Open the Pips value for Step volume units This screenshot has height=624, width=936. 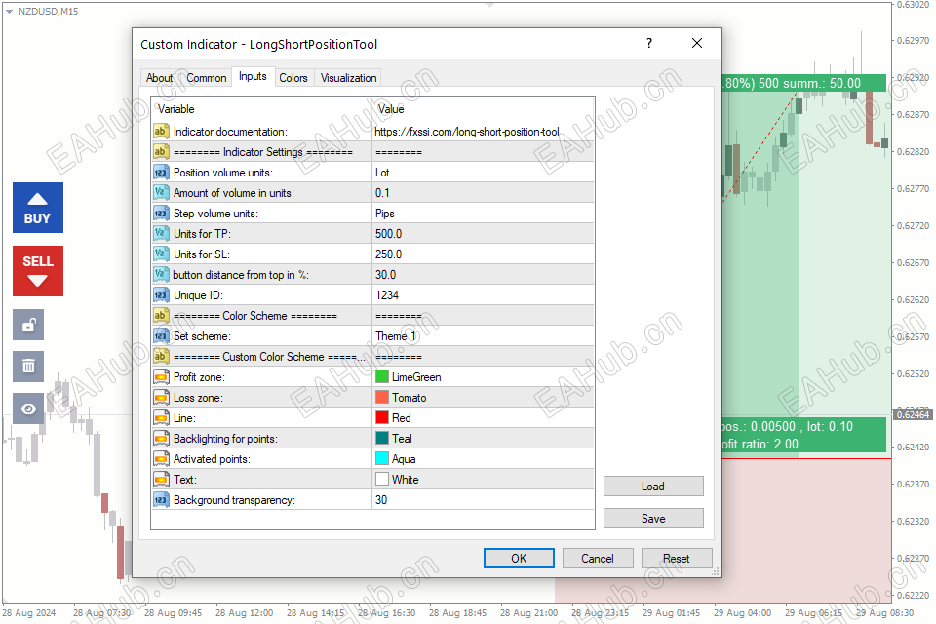483,214
